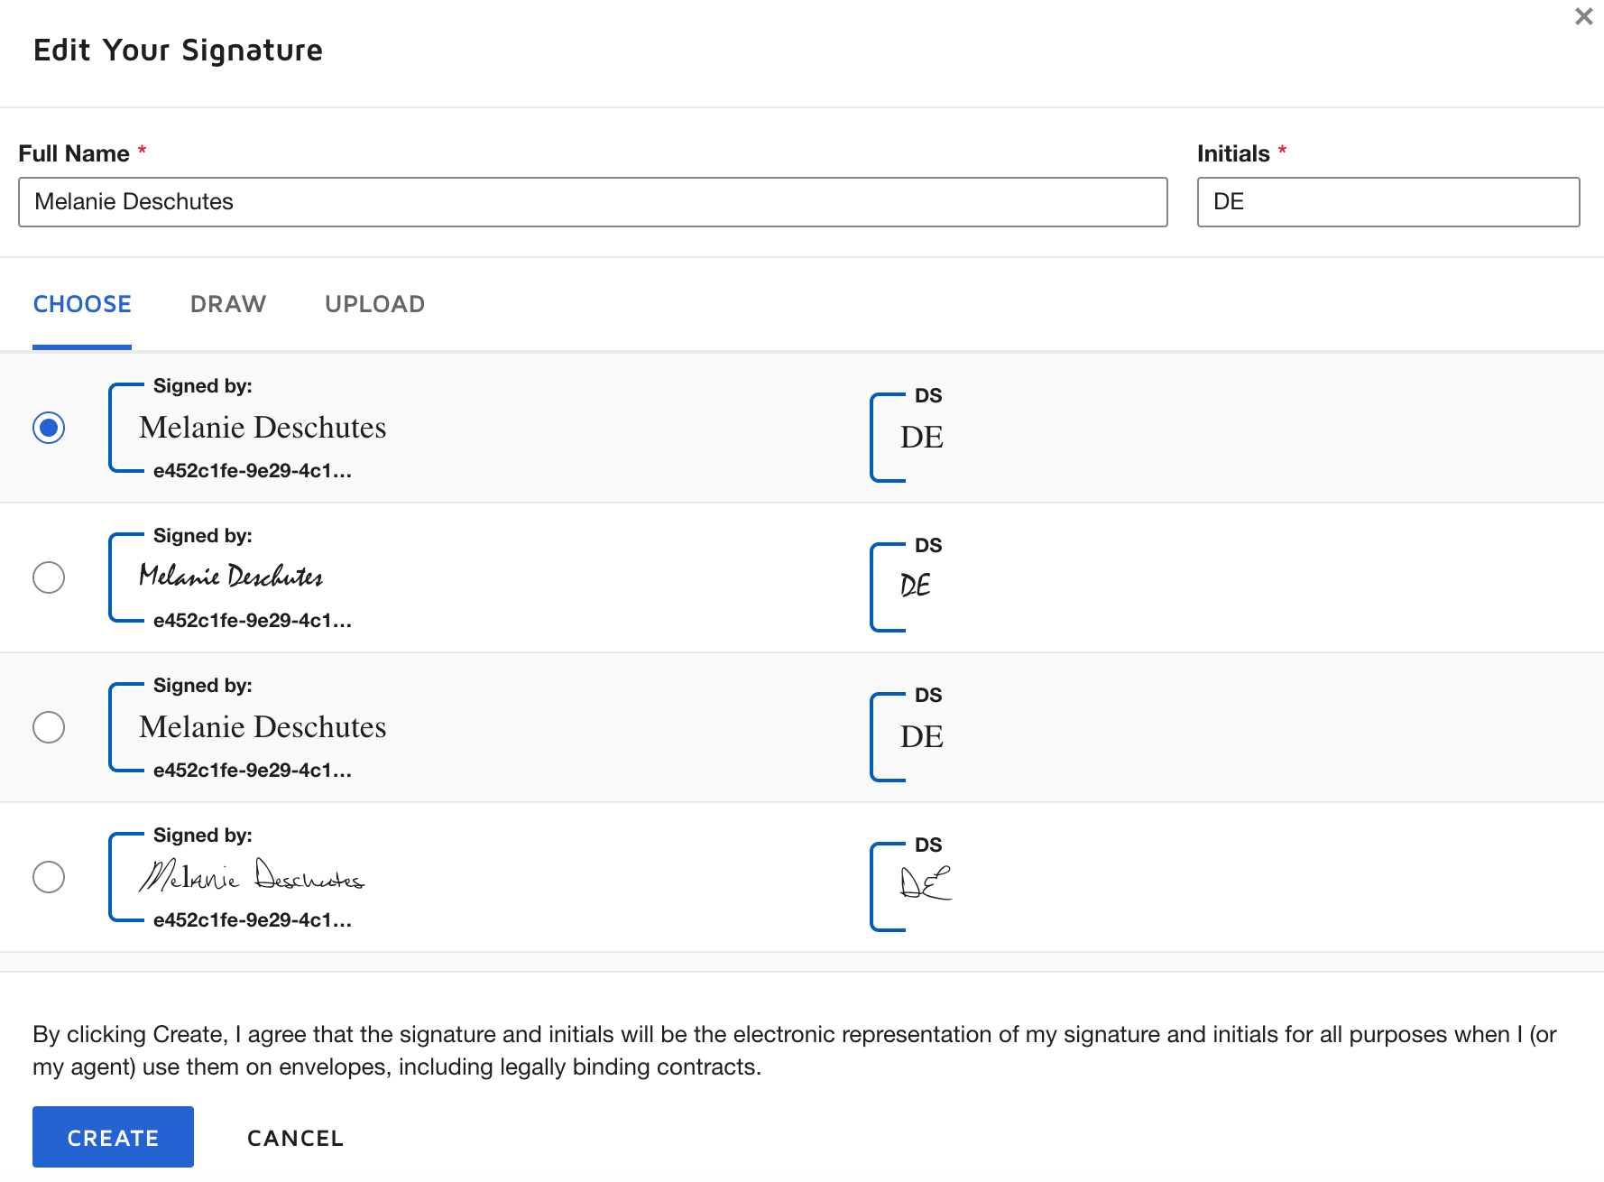1604x1182 pixels.
Task: Switch to the UPLOAD tab
Action: (374, 304)
